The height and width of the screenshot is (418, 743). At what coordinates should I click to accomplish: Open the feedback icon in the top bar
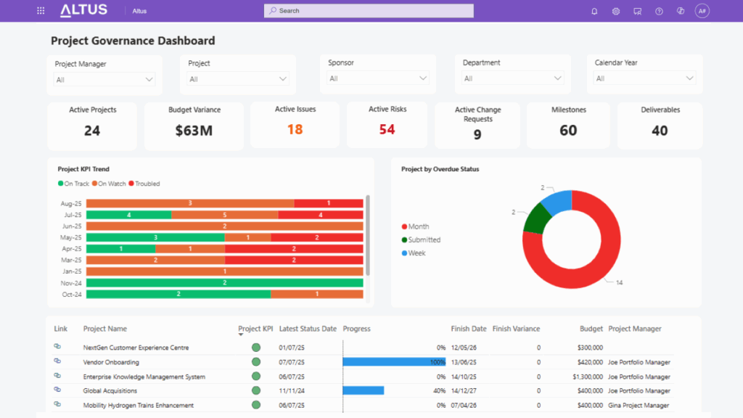pos(637,11)
